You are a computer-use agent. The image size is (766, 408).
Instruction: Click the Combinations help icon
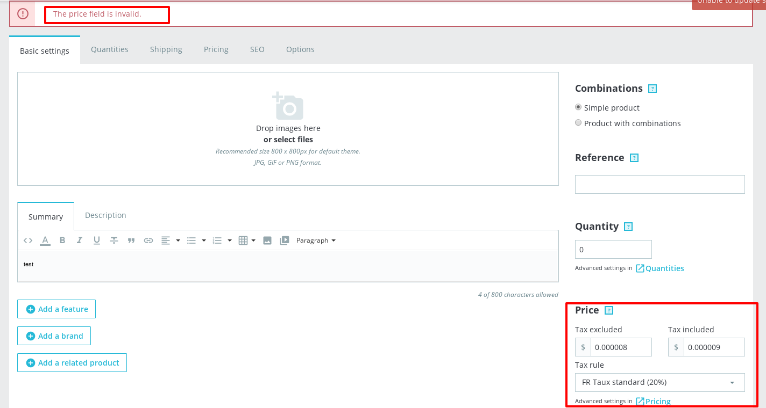[x=652, y=89]
